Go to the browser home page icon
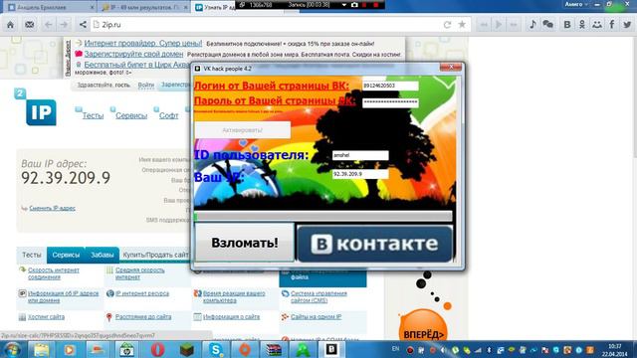 click(10, 25)
